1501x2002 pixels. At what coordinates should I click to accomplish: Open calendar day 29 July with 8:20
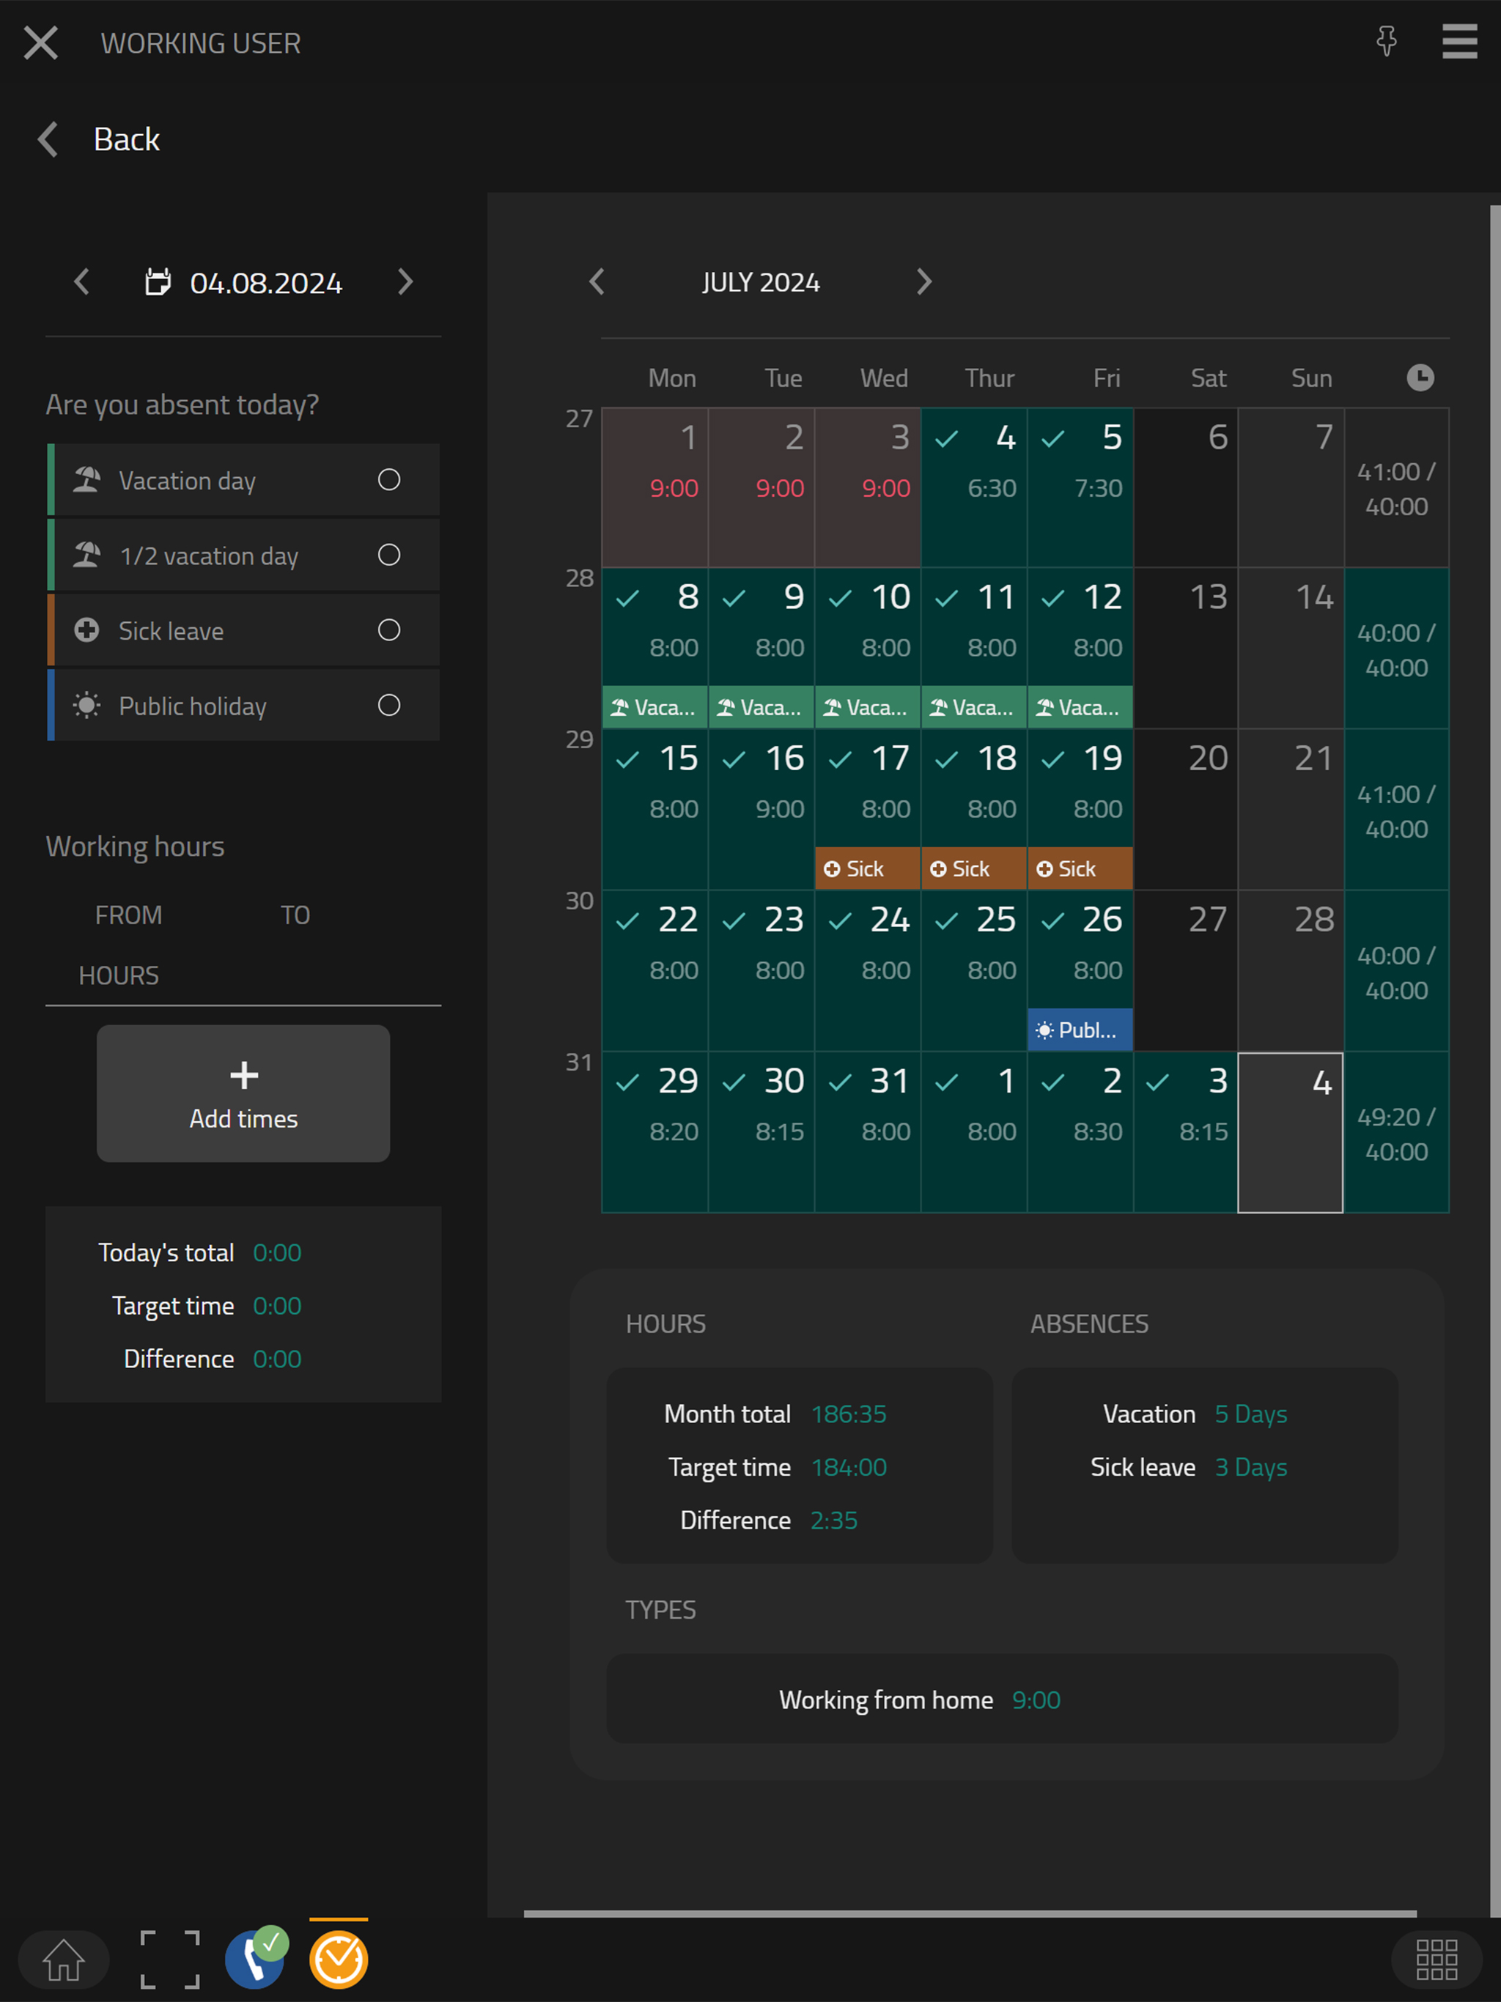coord(655,1131)
